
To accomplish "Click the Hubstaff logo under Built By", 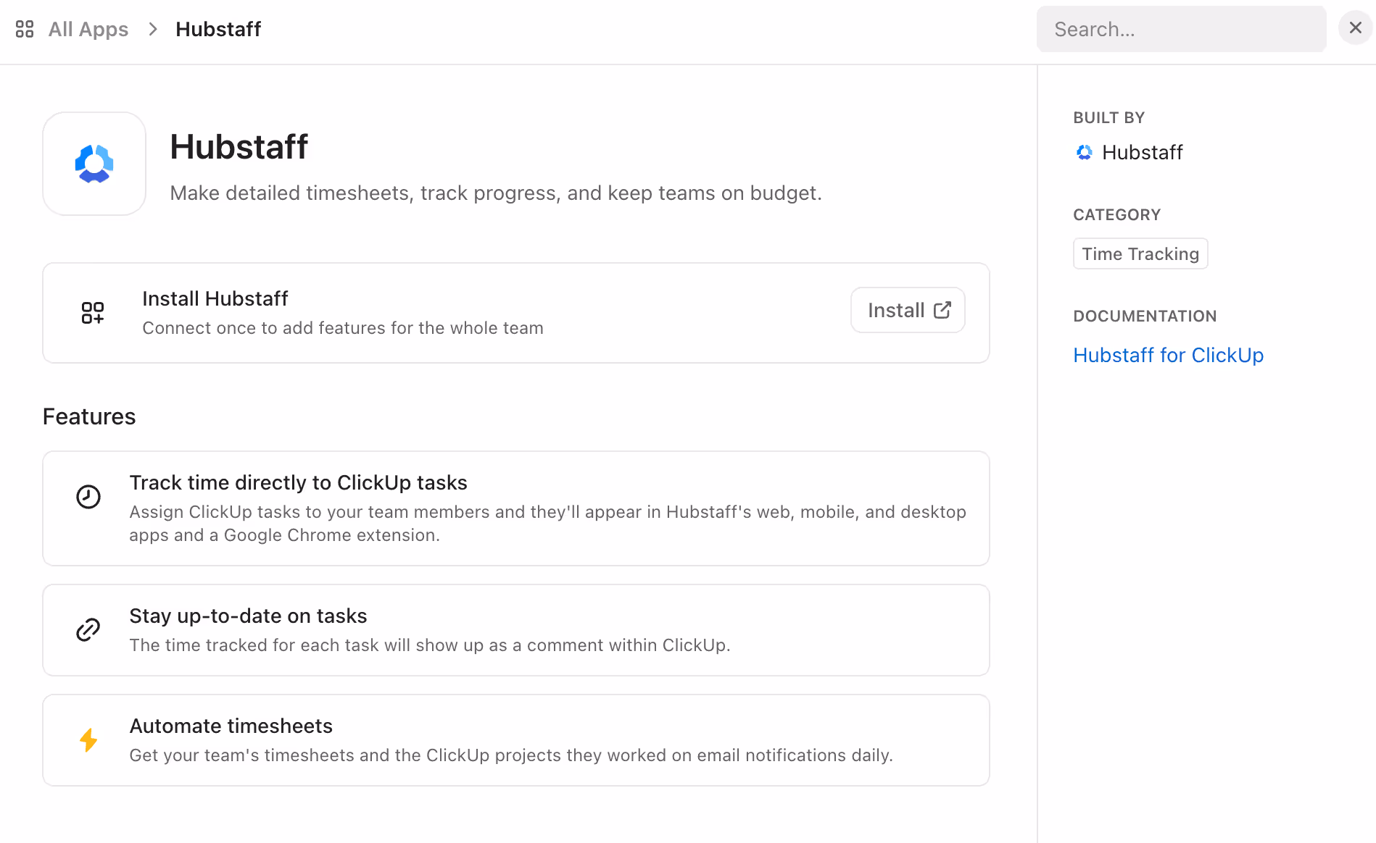I will click(1084, 152).
